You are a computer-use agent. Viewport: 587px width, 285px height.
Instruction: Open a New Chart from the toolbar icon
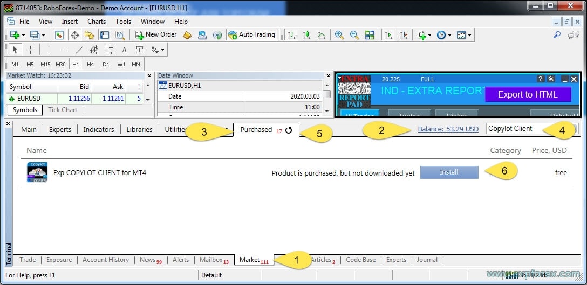click(15, 35)
